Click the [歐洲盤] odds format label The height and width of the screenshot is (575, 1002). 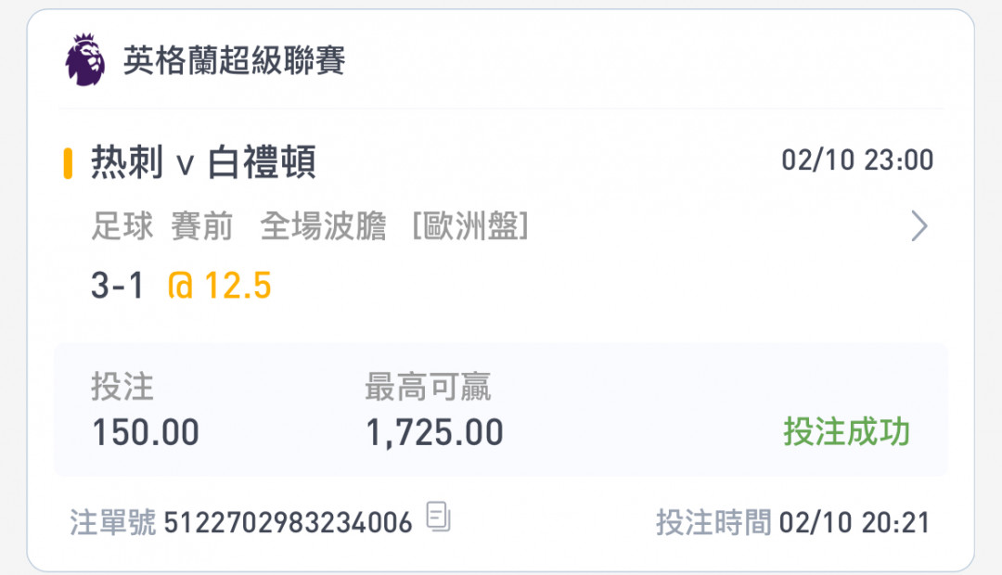(x=470, y=226)
